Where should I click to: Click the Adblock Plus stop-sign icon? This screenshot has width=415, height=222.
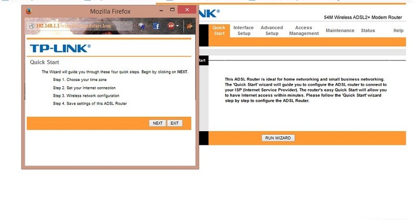click(171, 25)
